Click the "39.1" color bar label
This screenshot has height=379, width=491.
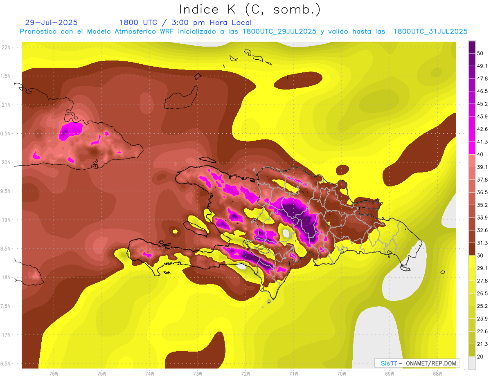pyautogui.click(x=483, y=167)
